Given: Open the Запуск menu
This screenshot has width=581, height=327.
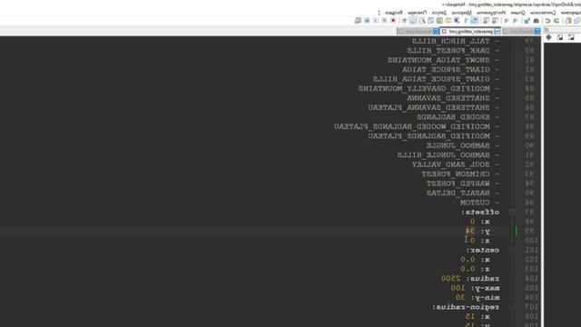Looking at the screenshot, I should (439, 13).
